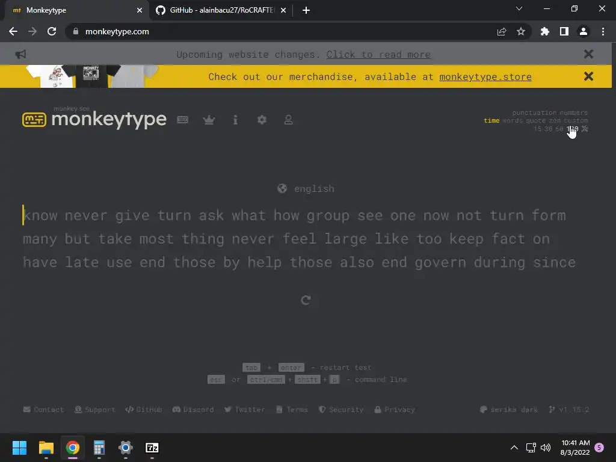This screenshot has height=462, width=616.
Task: Open Calculator from taskbar
Action: [x=99, y=448]
